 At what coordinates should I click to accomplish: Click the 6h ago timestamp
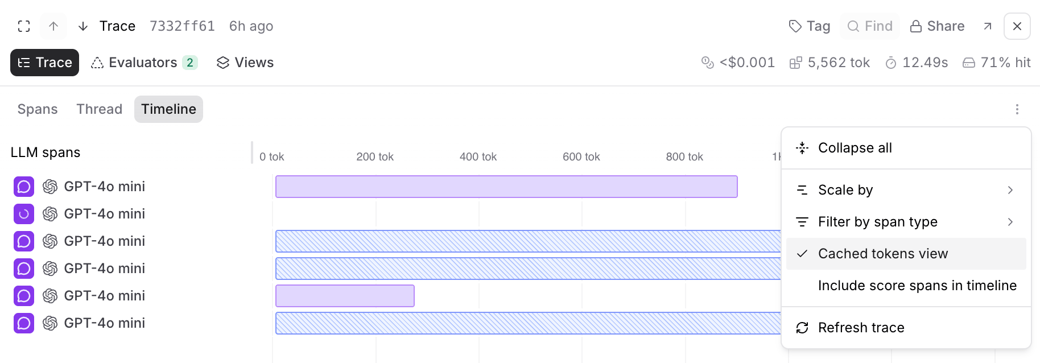point(251,26)
